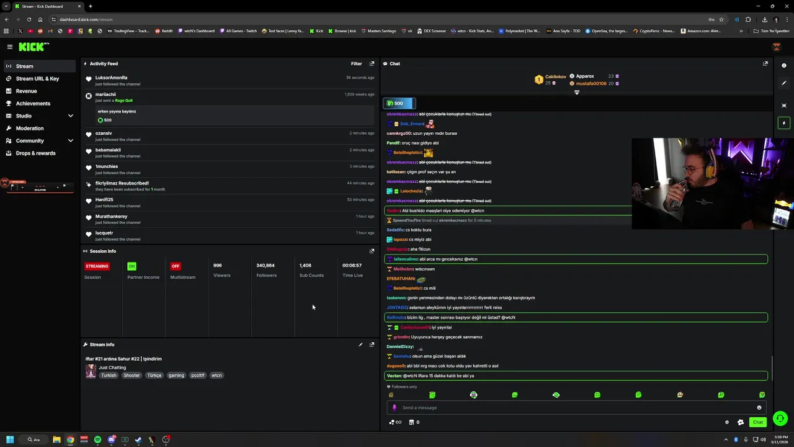The height and width of the screenshot is (447, 794).
Task: Open chat settings gear
Action: click(x=727, y=422)
